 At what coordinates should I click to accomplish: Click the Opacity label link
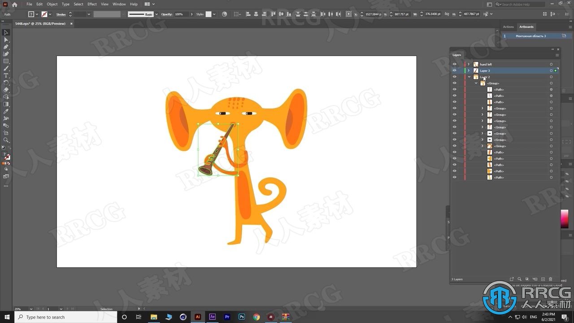click(167, 14)
